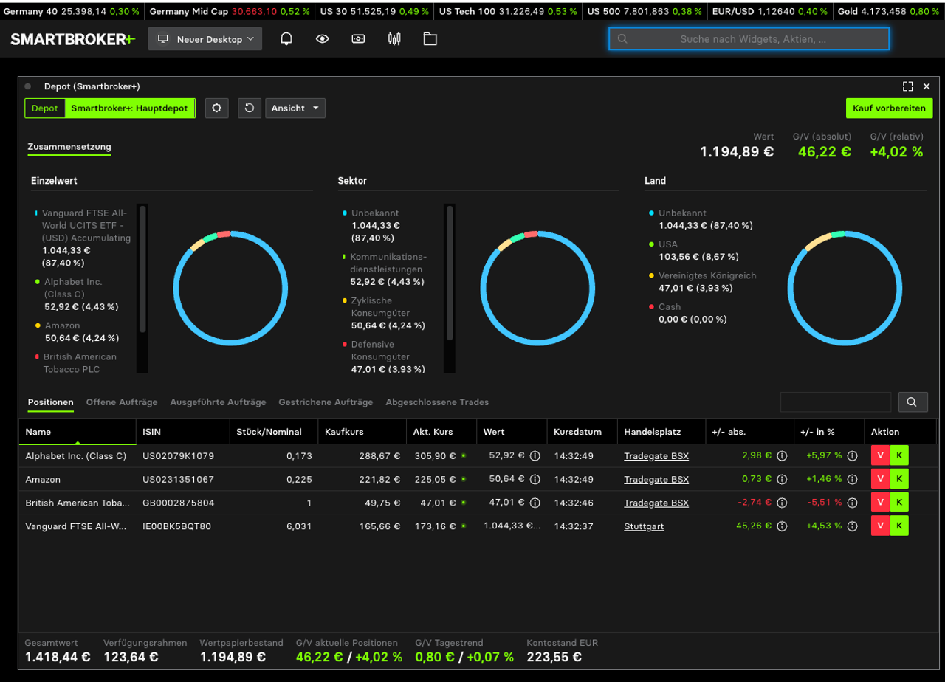
Task: Maximize the Depot widget to fullscreen
Action: [908, 86]
